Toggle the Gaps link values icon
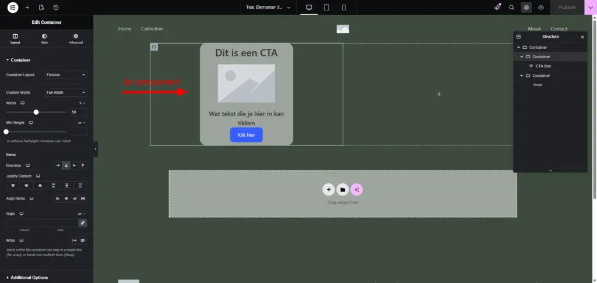Viewport: 597px width, 283px height. (x=83, y=223)
